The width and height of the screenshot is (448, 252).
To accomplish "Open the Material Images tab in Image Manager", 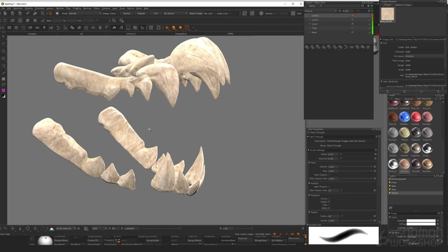I will coord(403,5).
